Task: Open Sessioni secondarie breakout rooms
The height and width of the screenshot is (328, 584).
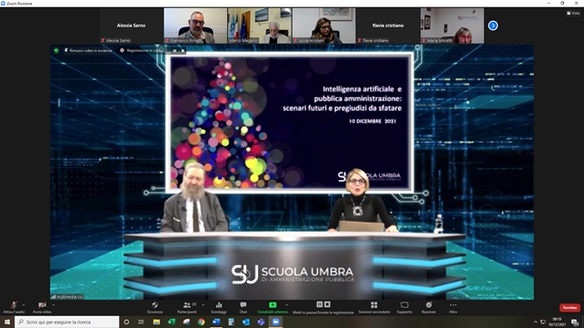Action: pos(374,307)
